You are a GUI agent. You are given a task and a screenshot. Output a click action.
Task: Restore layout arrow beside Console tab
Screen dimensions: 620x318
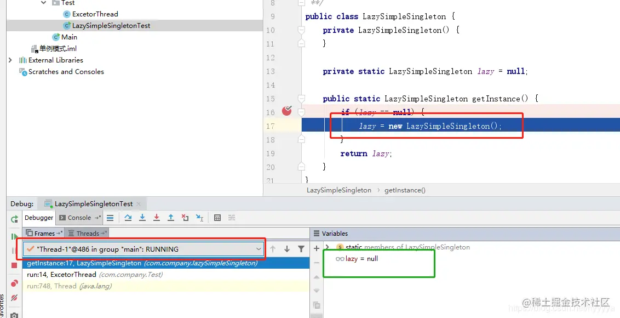click(97, 218)
